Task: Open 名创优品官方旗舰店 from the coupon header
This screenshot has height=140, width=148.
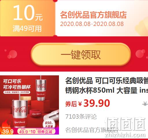Action: pos(93,15)
